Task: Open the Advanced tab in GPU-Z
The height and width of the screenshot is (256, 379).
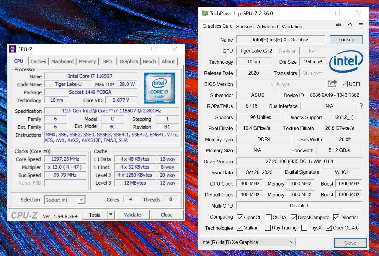Action: (x=267, y=27)
